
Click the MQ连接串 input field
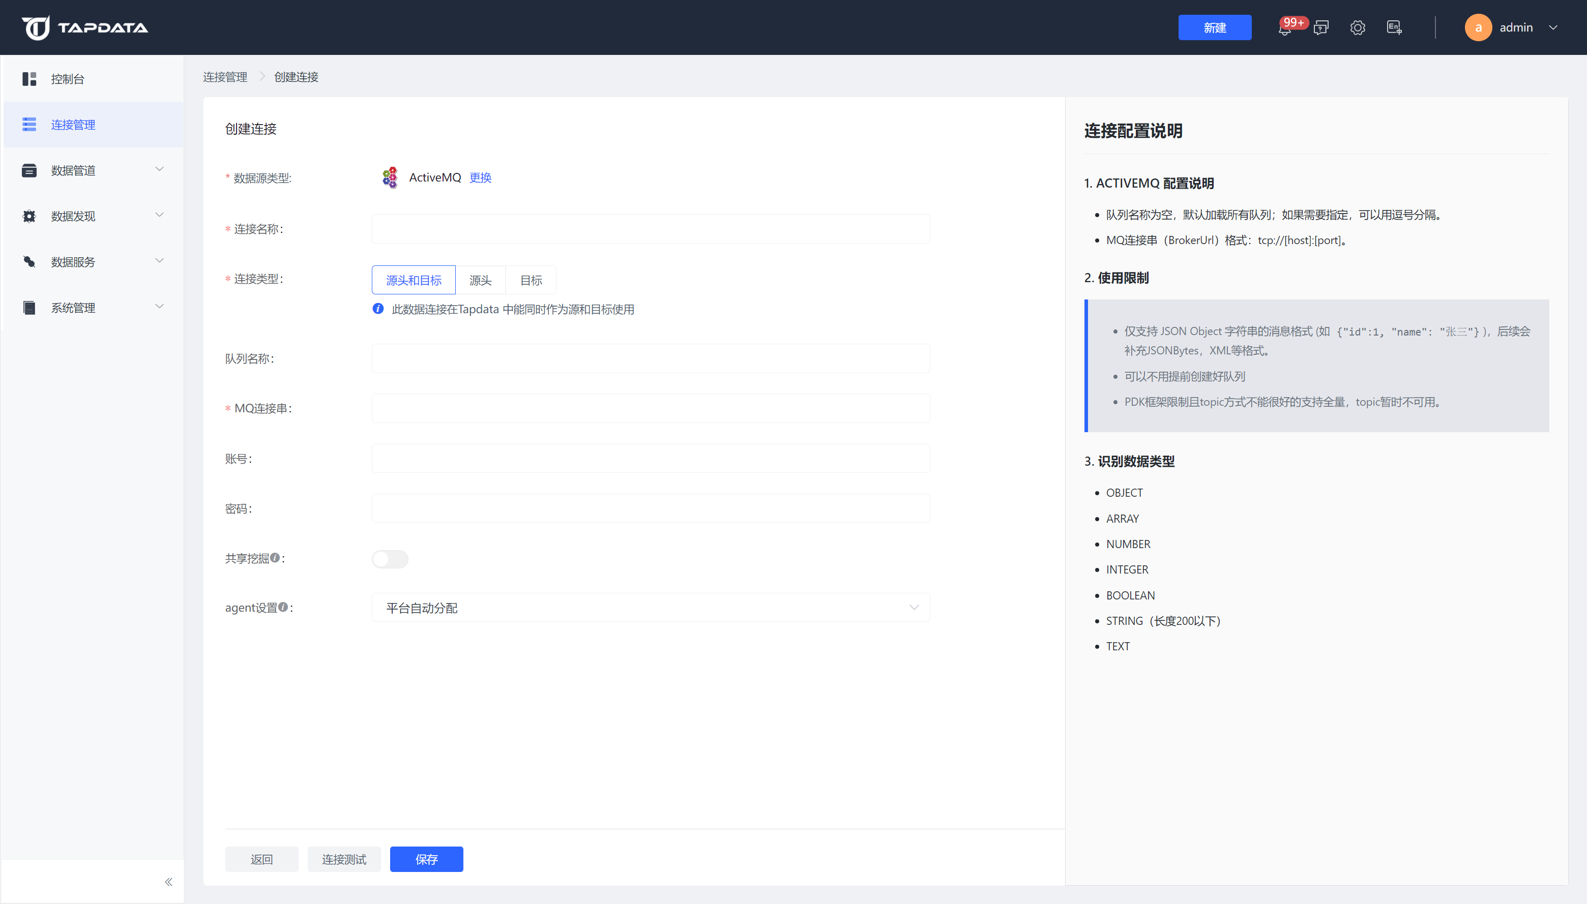click(651, 409)
